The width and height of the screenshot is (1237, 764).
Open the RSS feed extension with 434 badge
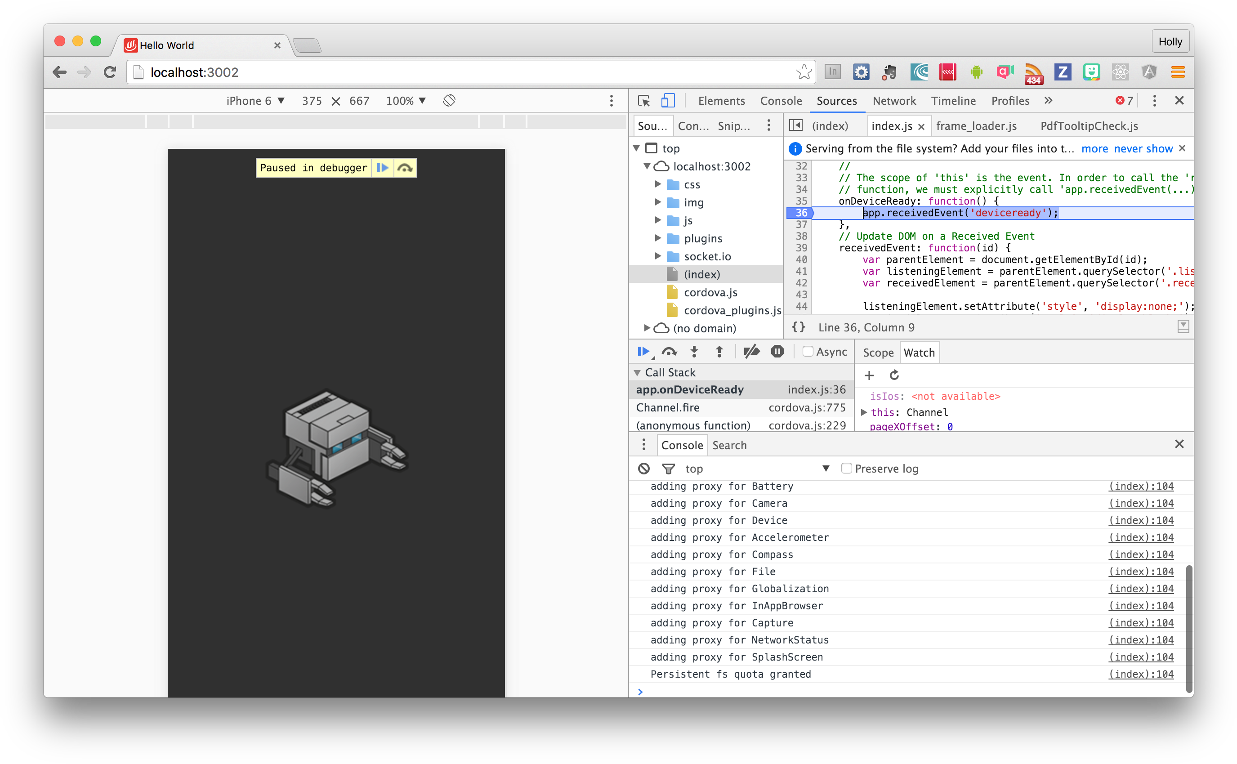[1033, 74]
